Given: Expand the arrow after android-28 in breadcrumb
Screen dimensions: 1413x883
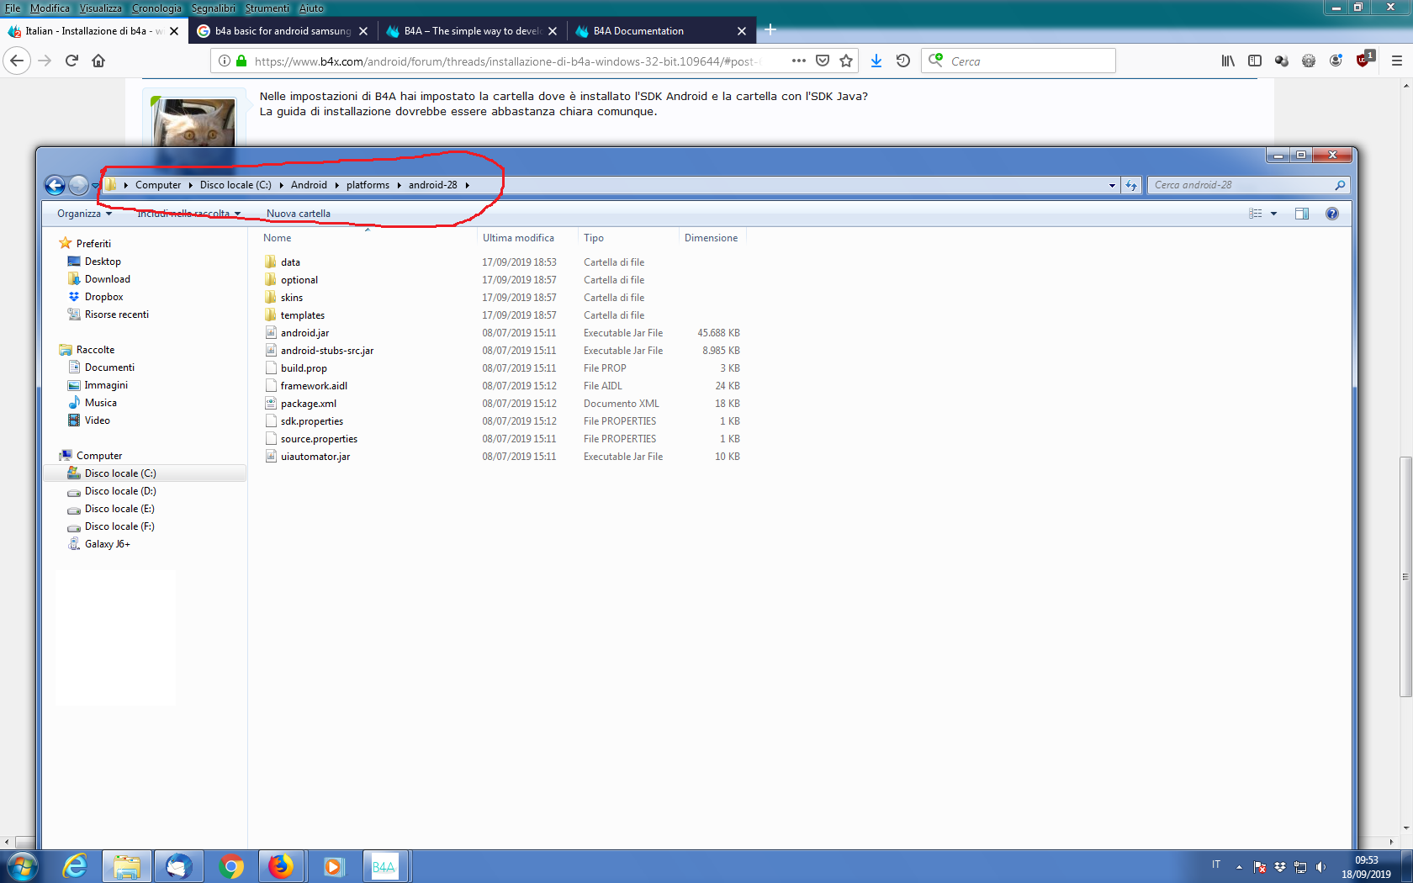Looking at the screenshot, I should 468,185.
